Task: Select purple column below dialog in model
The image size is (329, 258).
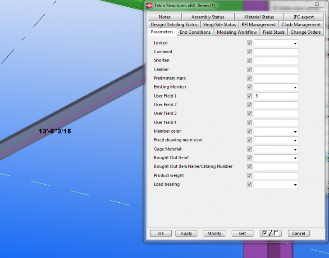Action: tap(268, 250)
